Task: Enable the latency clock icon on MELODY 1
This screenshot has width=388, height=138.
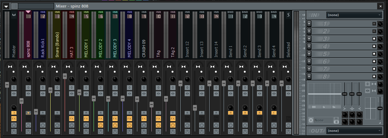Action: tap(86, 125)
